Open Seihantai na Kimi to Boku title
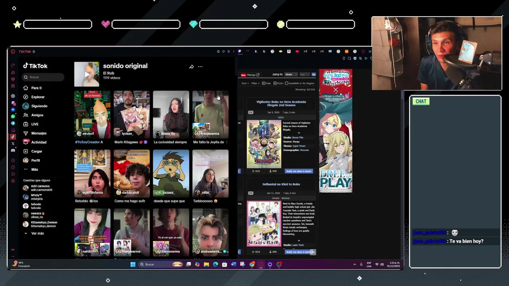The image size is (509, 286). [x=281, y=184]
